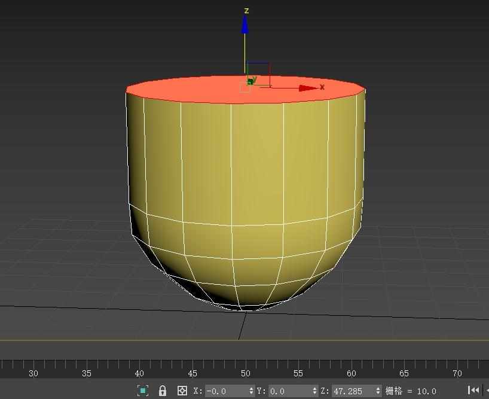Click the Z field showing 47.285
This screenshot has height=399, width=489.
pyautogui.click(x=353, y=391)
